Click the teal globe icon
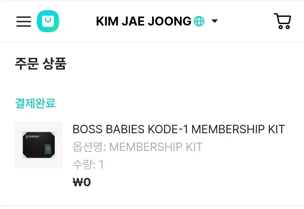Image resolution: width=304 pixels, height=209 pixels. (x=199, y=21)
